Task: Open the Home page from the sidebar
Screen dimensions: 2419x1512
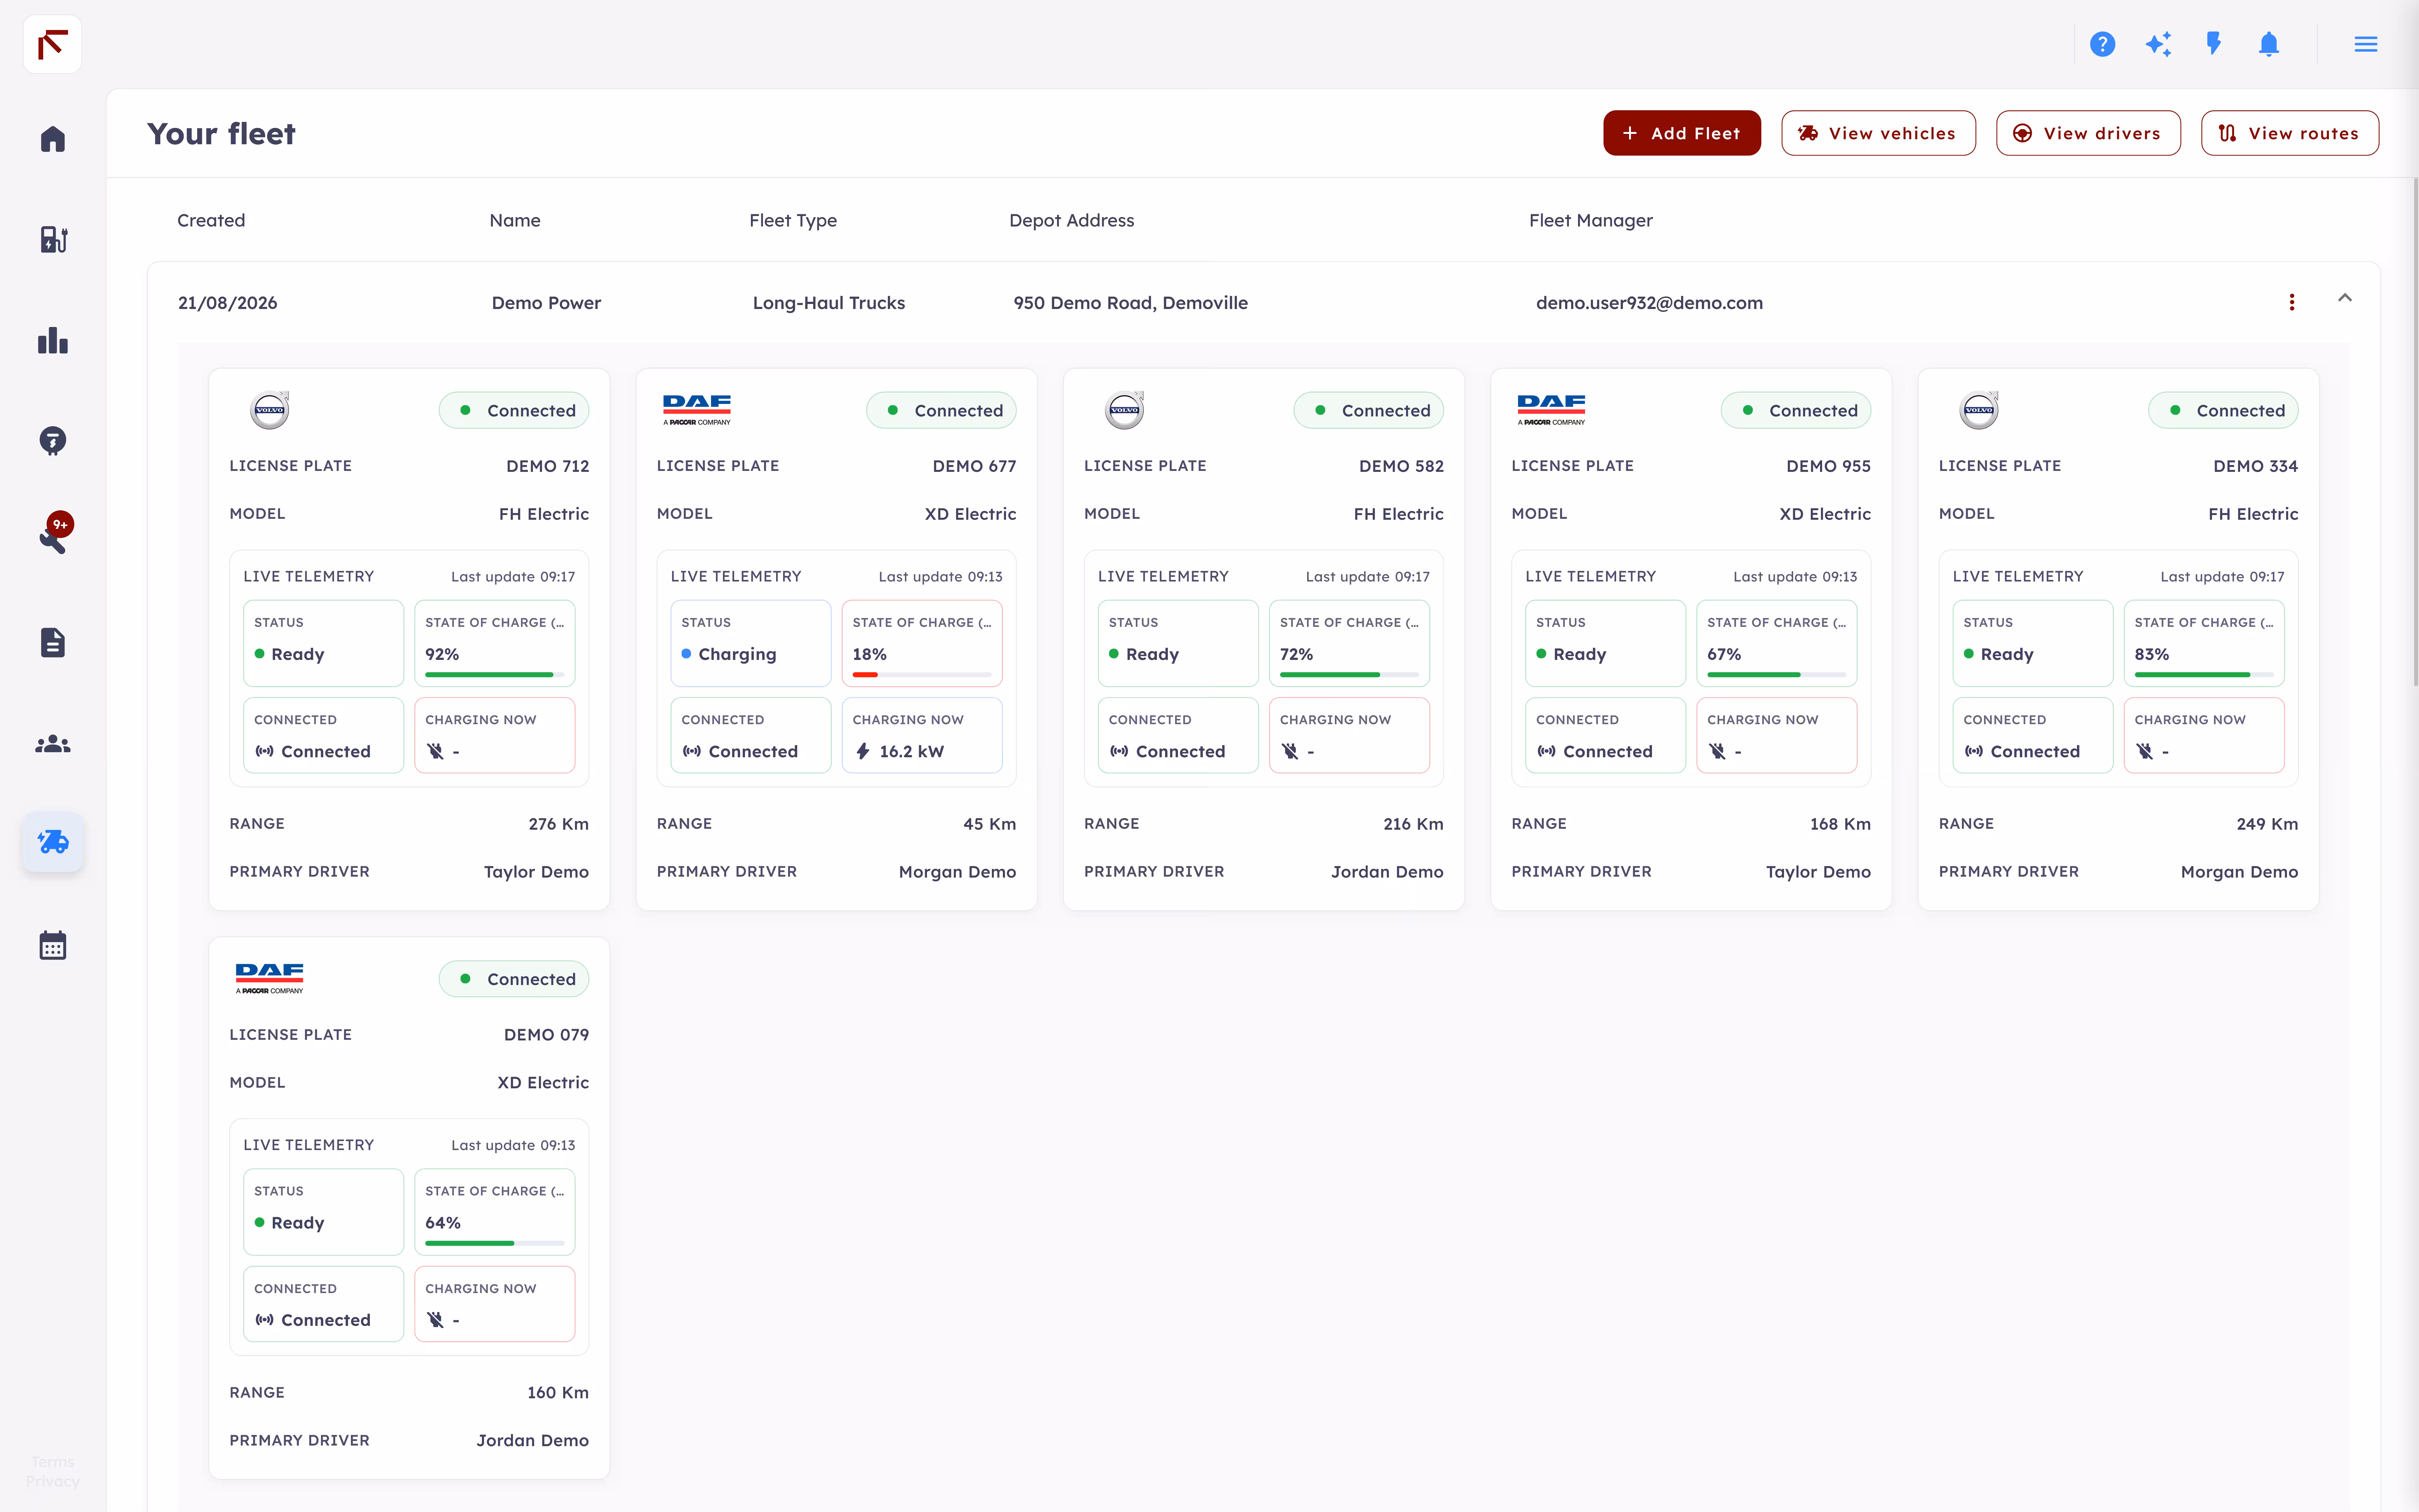Action: pyautogui.click(x=53, y=139)
